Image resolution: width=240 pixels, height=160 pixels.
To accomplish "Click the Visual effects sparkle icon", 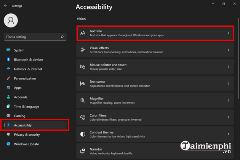I will (x=83, y=50).
